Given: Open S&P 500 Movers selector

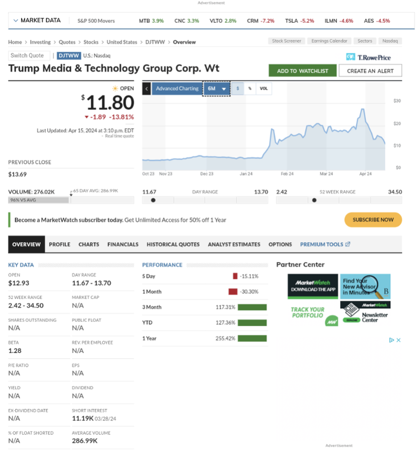Looking at the screenshot, I should (x=96, y=21).
